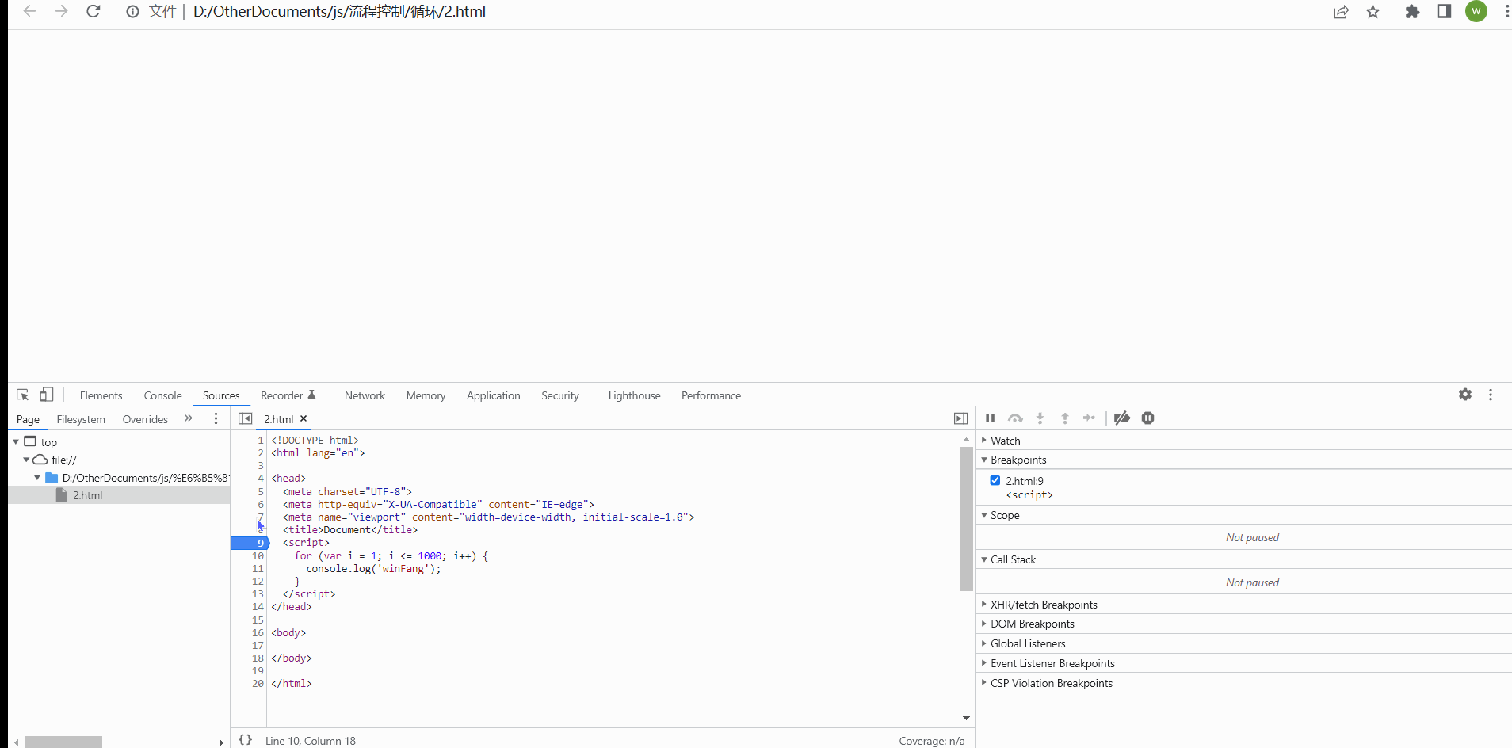Switch to the Overrides navigator tab
The image size is (1512, 748).
(x=145, y=419)
